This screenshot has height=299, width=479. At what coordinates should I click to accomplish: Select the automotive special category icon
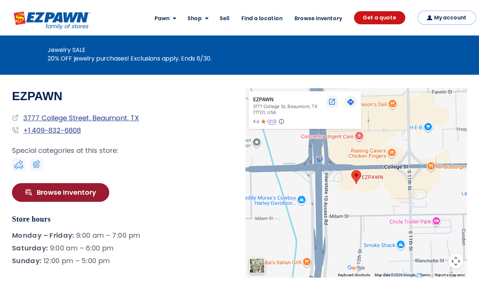[x=19, y=164]
